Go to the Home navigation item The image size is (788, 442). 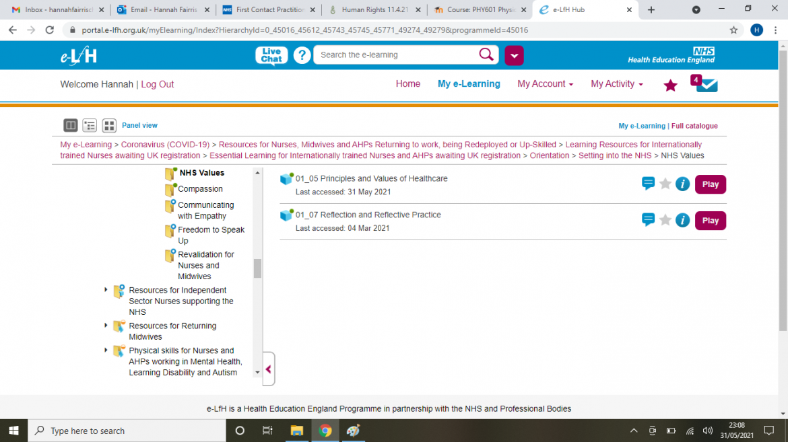coord(407,84)
